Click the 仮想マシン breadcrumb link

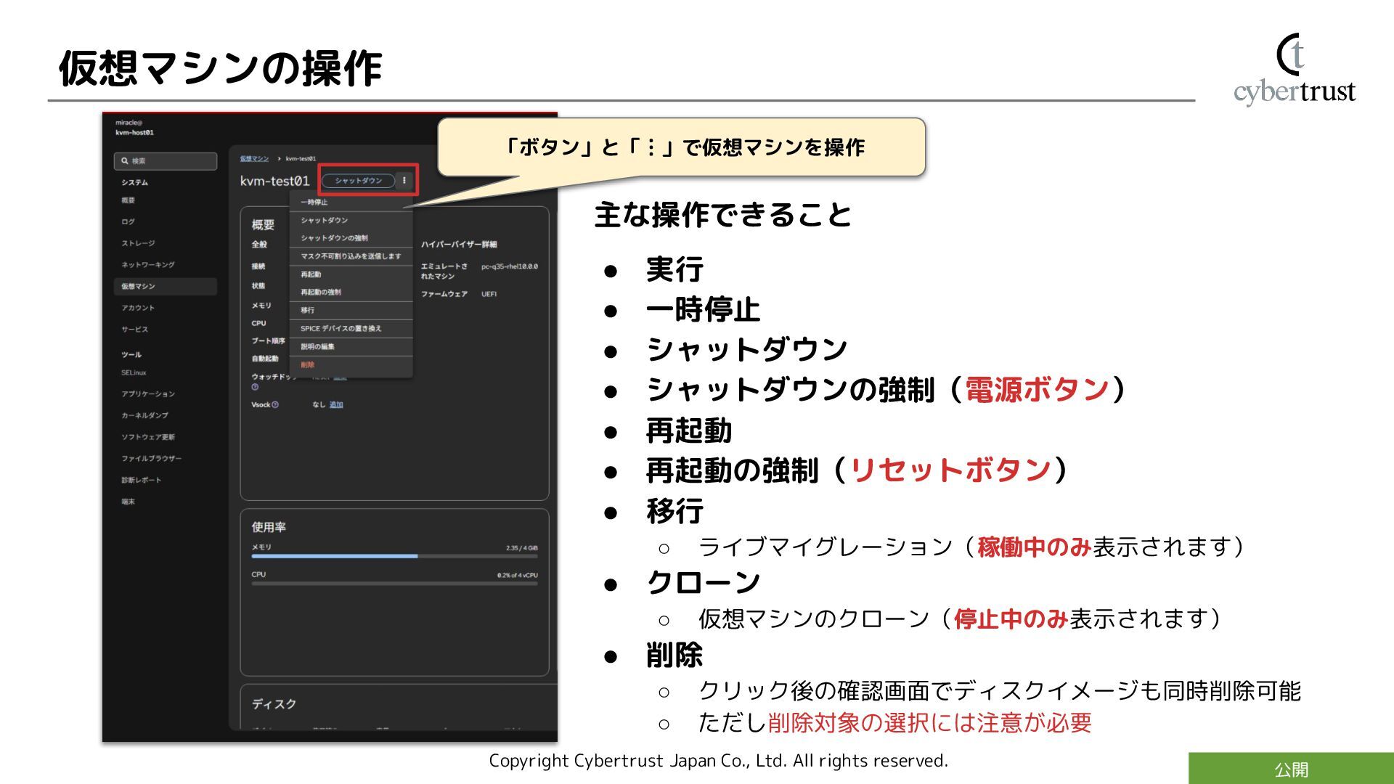pos(254,158)
